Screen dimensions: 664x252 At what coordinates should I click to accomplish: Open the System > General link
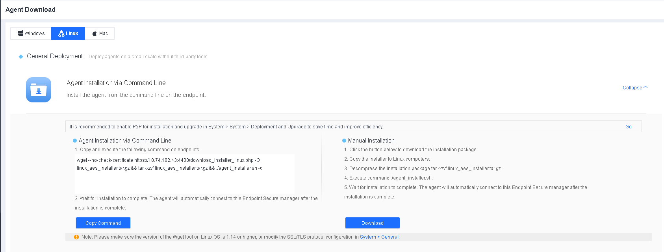point(379,237)
